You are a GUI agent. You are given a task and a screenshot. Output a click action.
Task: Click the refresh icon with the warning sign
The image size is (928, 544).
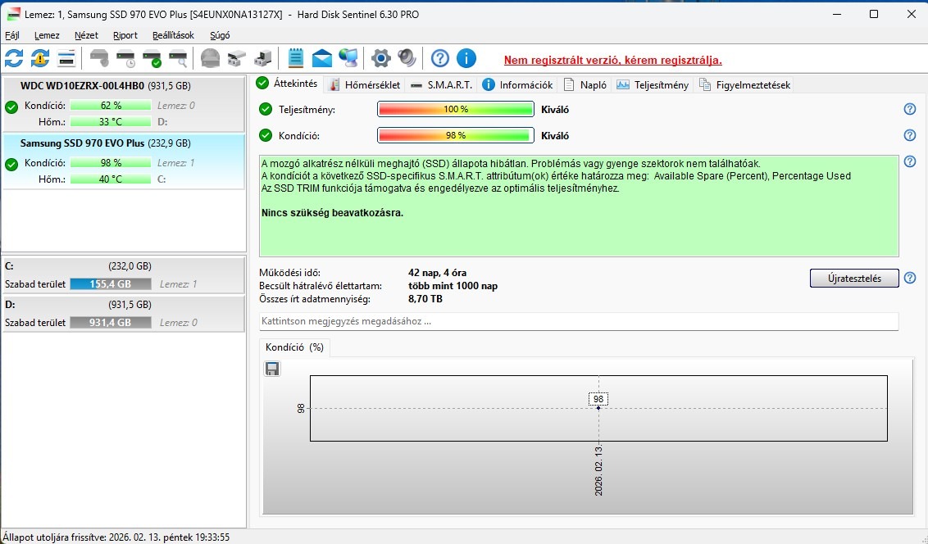click(40, 58)
